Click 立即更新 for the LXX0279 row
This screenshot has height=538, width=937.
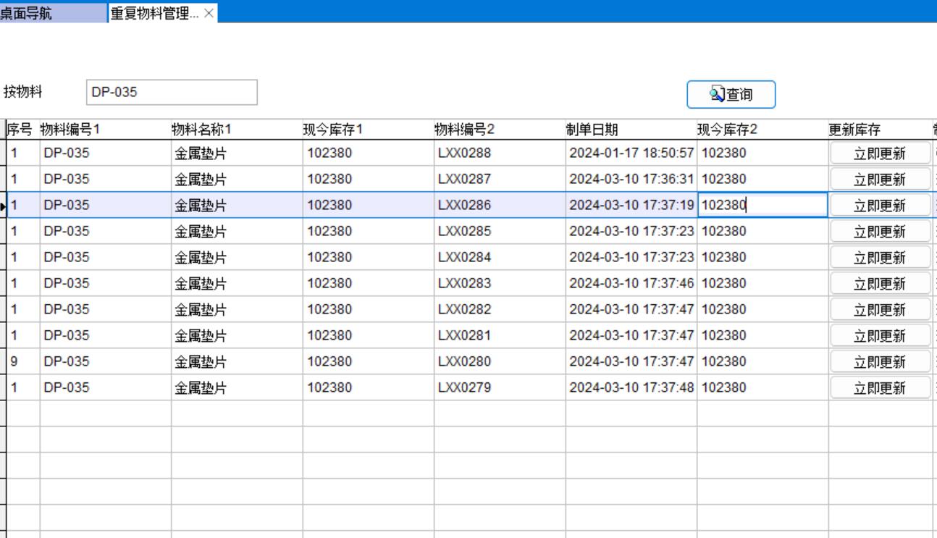[879, 388]
